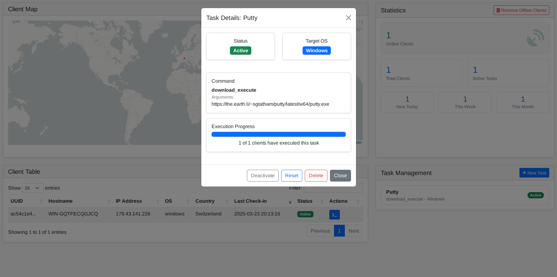Image resolution: width=557 pixels, height=277 pixels.
Task: Delete the Putty task
Action: [x=316, y=176]
